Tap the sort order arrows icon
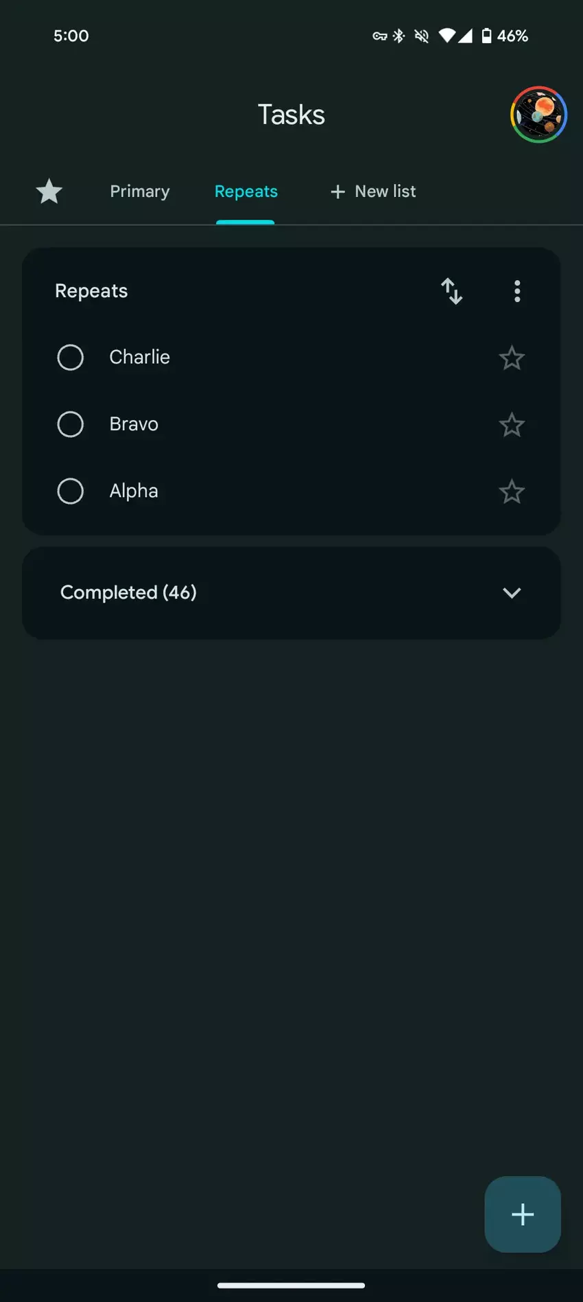This screenshot has height=1302, width=583. point(451,291)
